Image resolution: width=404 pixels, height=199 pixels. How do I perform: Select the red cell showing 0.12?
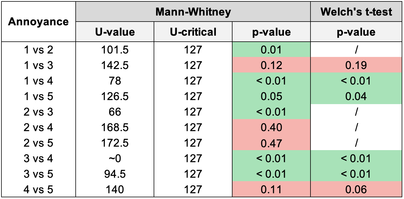271,66
